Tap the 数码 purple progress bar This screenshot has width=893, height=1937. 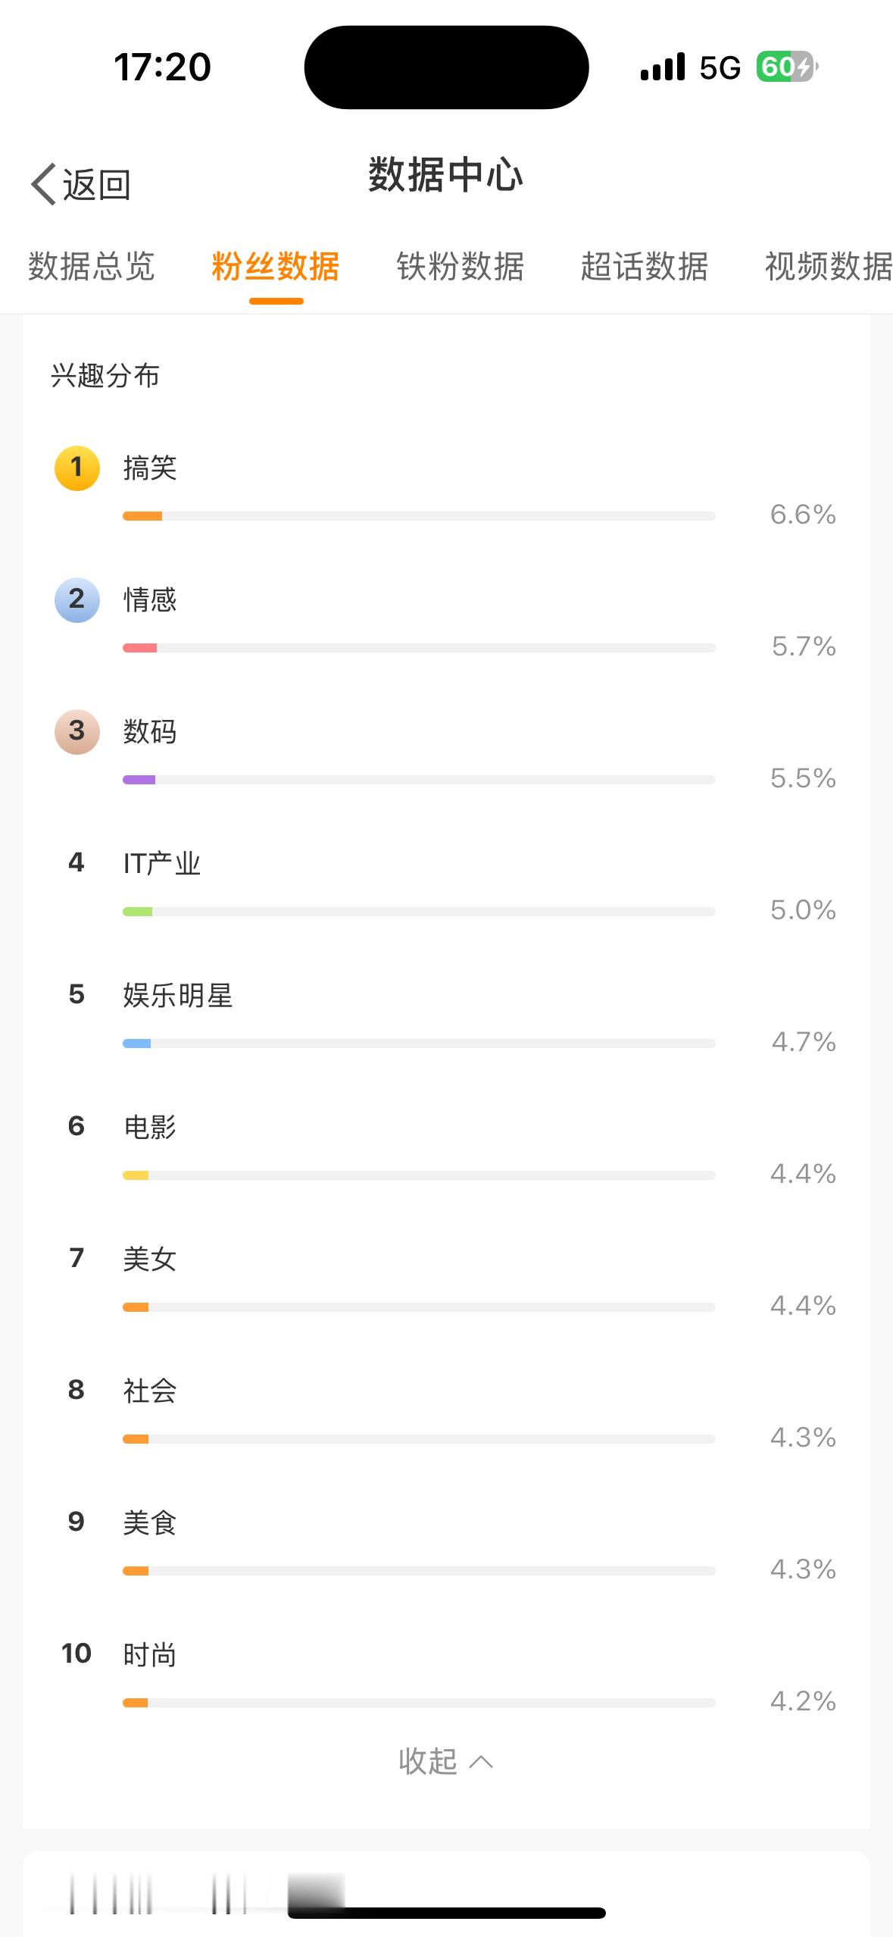pyautogui.click(x=419, y=780)
